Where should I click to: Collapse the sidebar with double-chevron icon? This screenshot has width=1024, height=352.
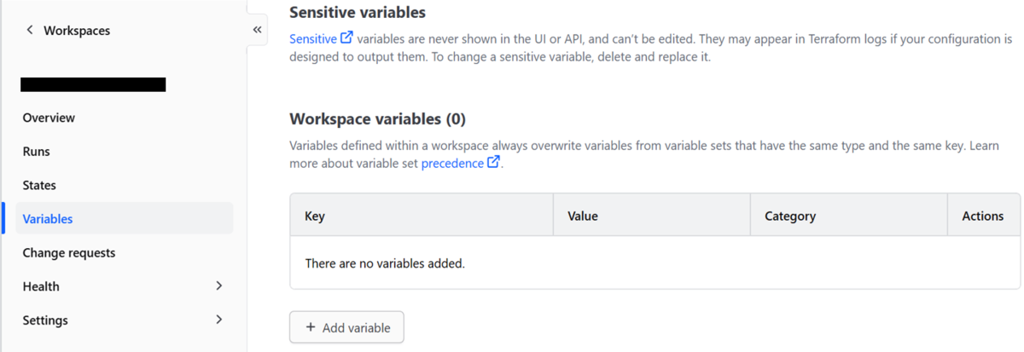257,30
